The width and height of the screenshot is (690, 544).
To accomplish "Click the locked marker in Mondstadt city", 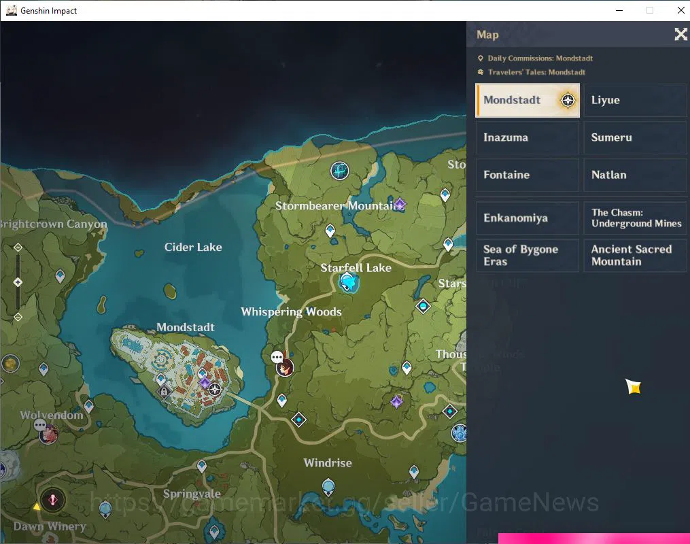I will click(164, 391).
